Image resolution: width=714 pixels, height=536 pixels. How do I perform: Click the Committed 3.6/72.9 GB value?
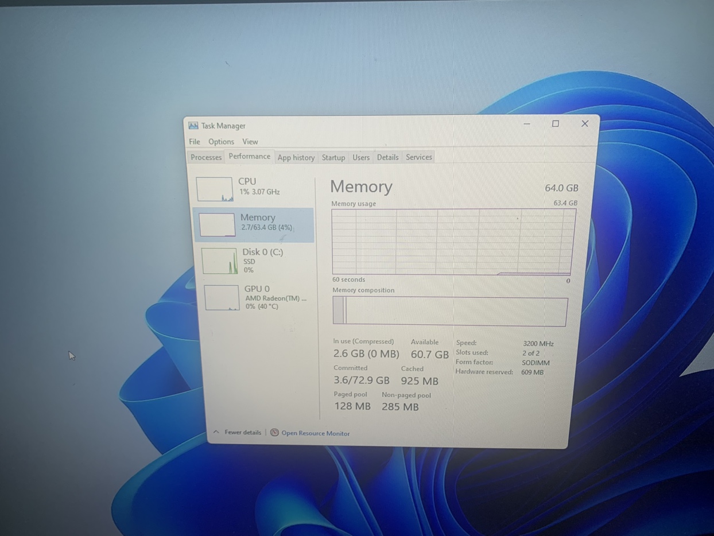(x=362, y=380)
